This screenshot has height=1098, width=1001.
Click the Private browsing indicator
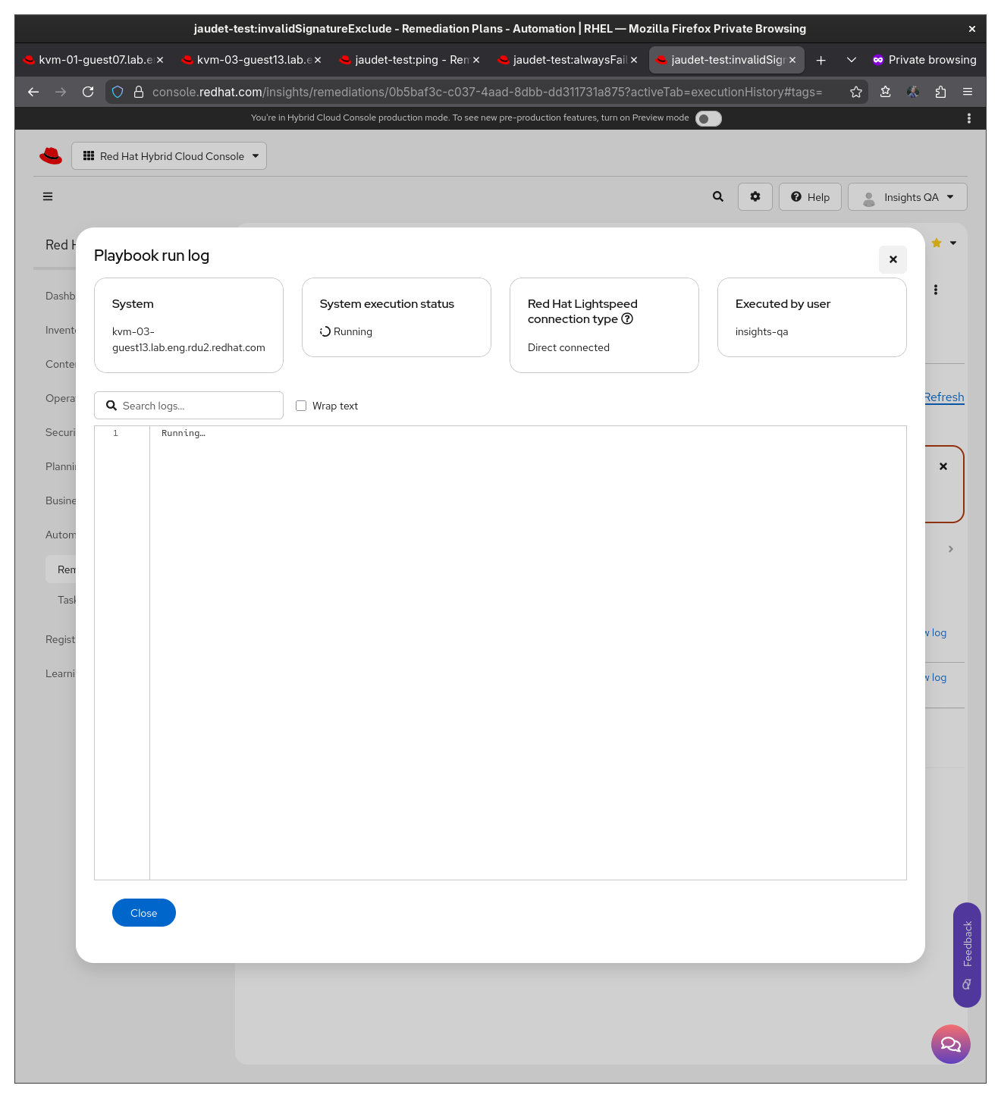tap(924, 60)
